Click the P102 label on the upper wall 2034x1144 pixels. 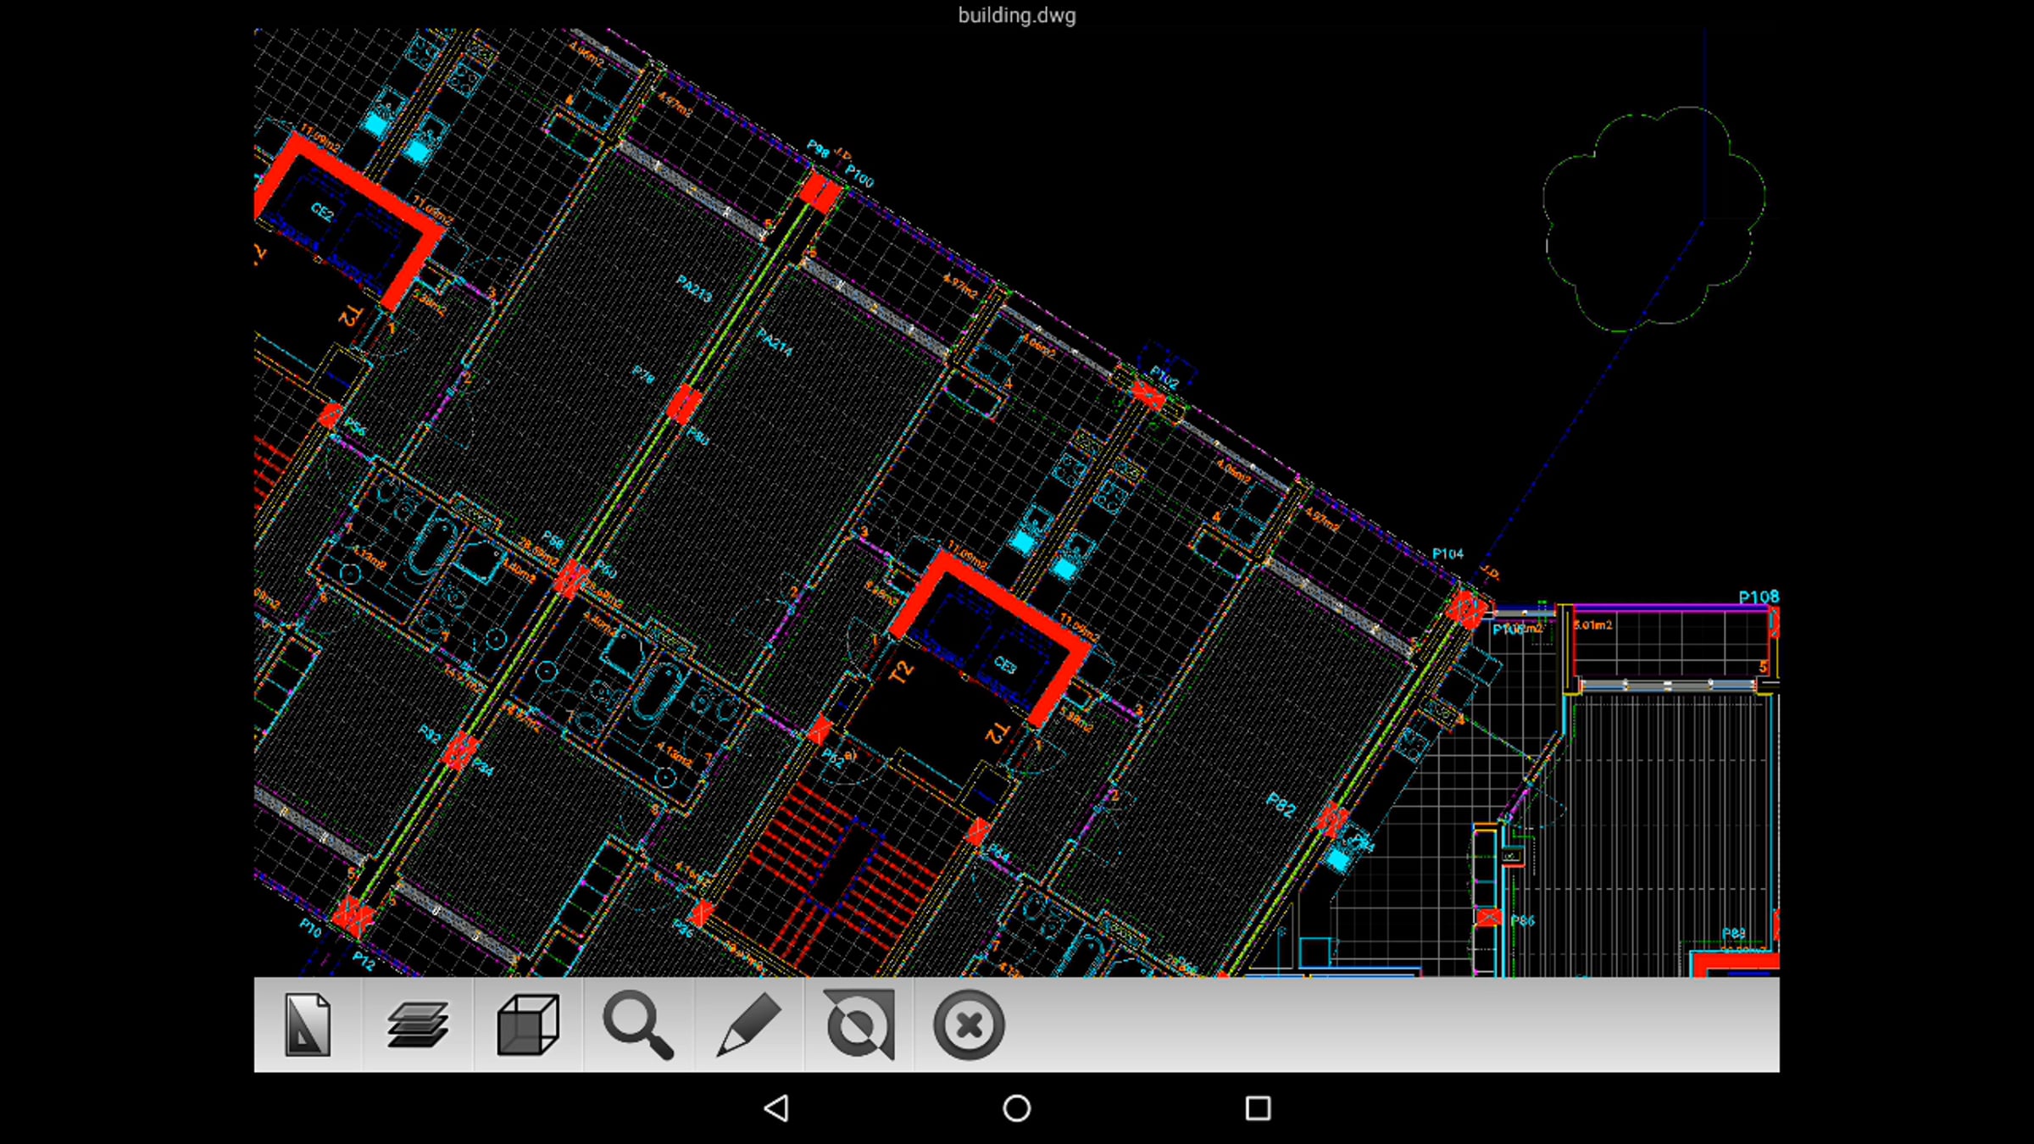coord(1164,378)
